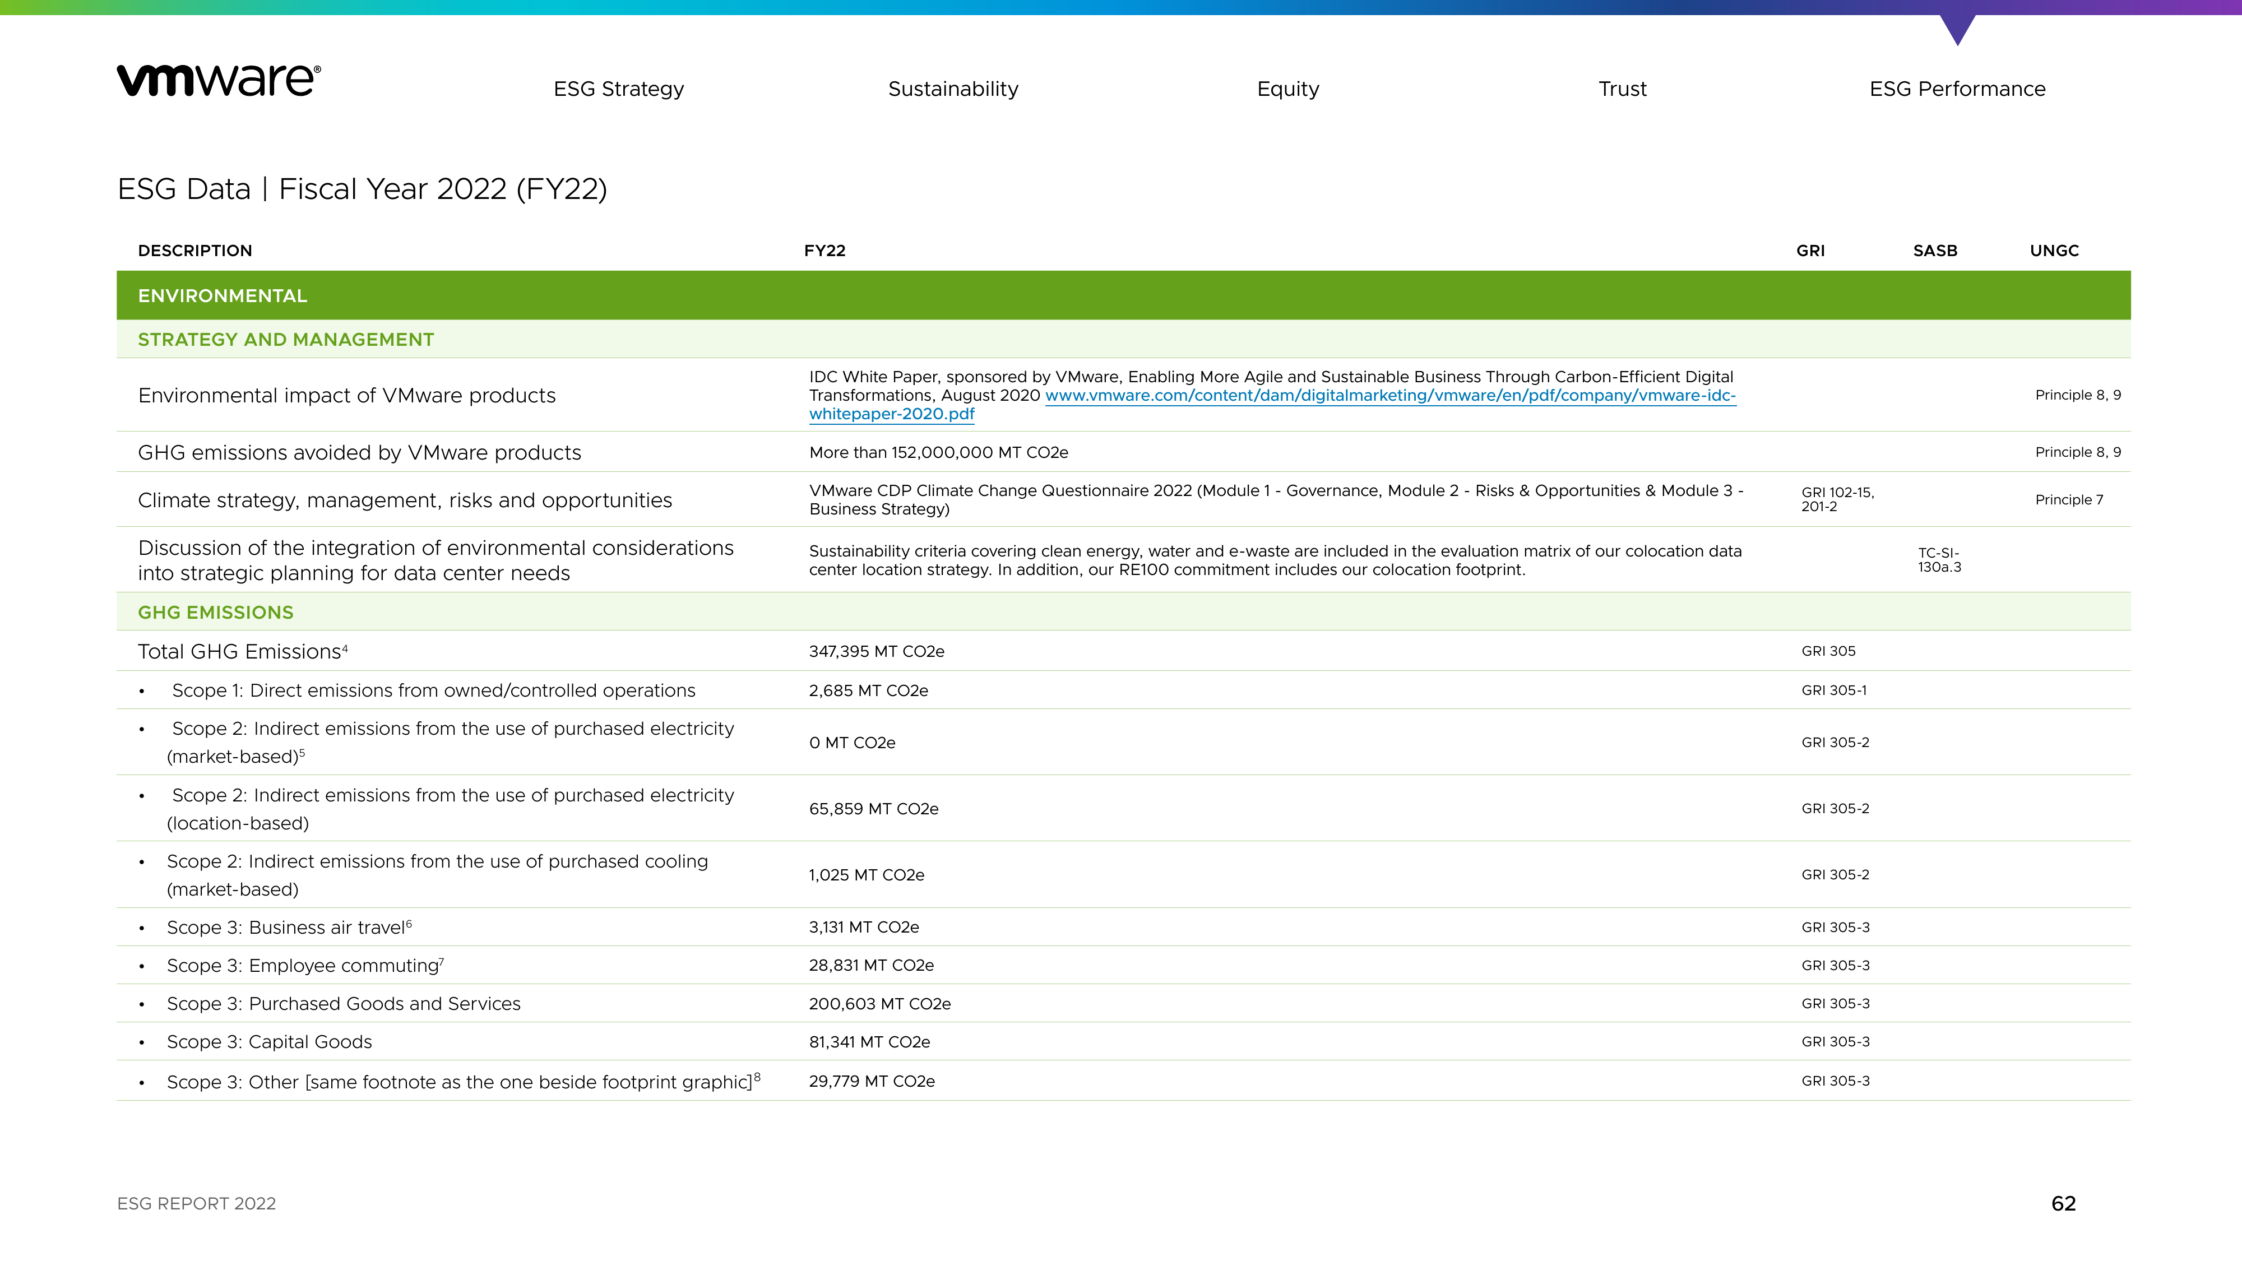
Task: Click the 'GRI 102-15, 201-2' cell
Action: coord(1837,499)
